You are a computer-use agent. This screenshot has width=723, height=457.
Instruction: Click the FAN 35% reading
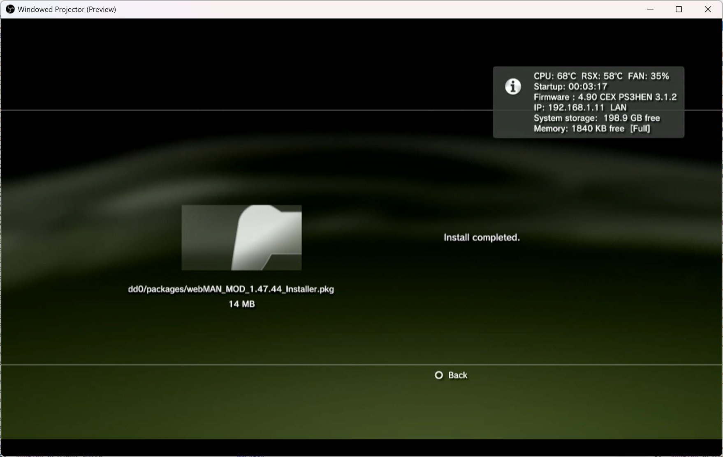pos(648,76)
